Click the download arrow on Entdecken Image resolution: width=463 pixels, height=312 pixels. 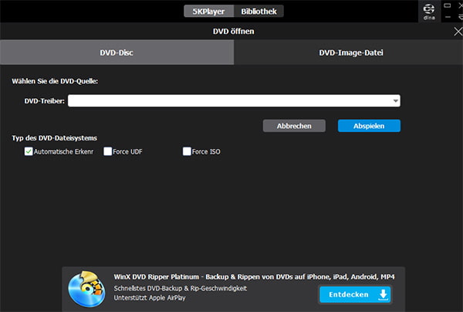click(383, 294)
